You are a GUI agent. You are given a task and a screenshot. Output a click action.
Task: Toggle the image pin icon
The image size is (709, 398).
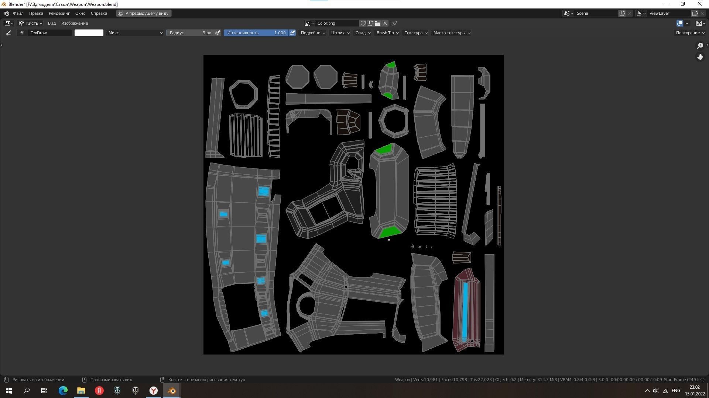(394, 23)
